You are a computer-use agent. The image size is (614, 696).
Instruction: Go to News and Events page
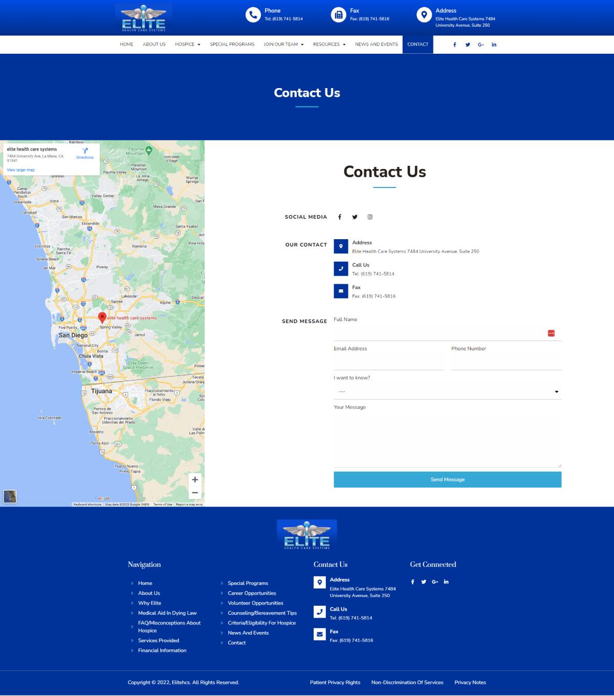[376, 45]
